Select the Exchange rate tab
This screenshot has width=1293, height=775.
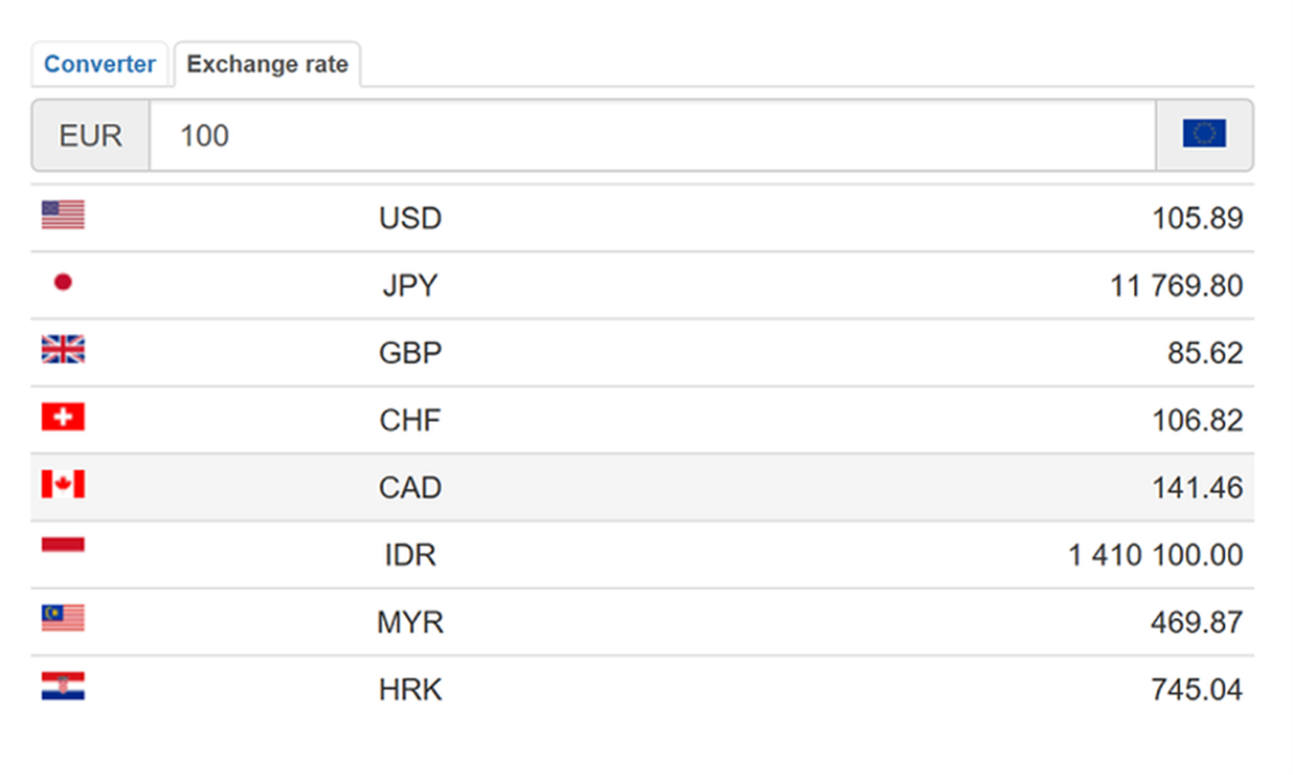(x=267, y=64)
